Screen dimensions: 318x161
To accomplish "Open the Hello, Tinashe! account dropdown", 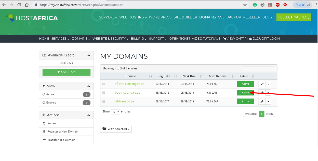I will [294, 17].
